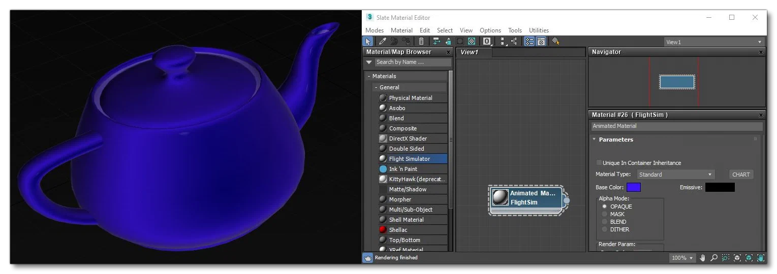Toggle the Material/Map Browser panel button

point(529,42)
